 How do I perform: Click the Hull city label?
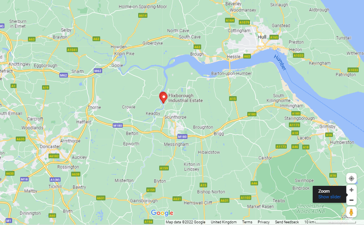[x=262, y=37]
